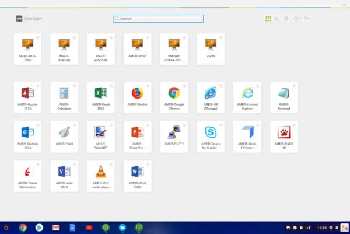Launch AMER-Skype for Business app
350x234 pixels.
[211, 137]
